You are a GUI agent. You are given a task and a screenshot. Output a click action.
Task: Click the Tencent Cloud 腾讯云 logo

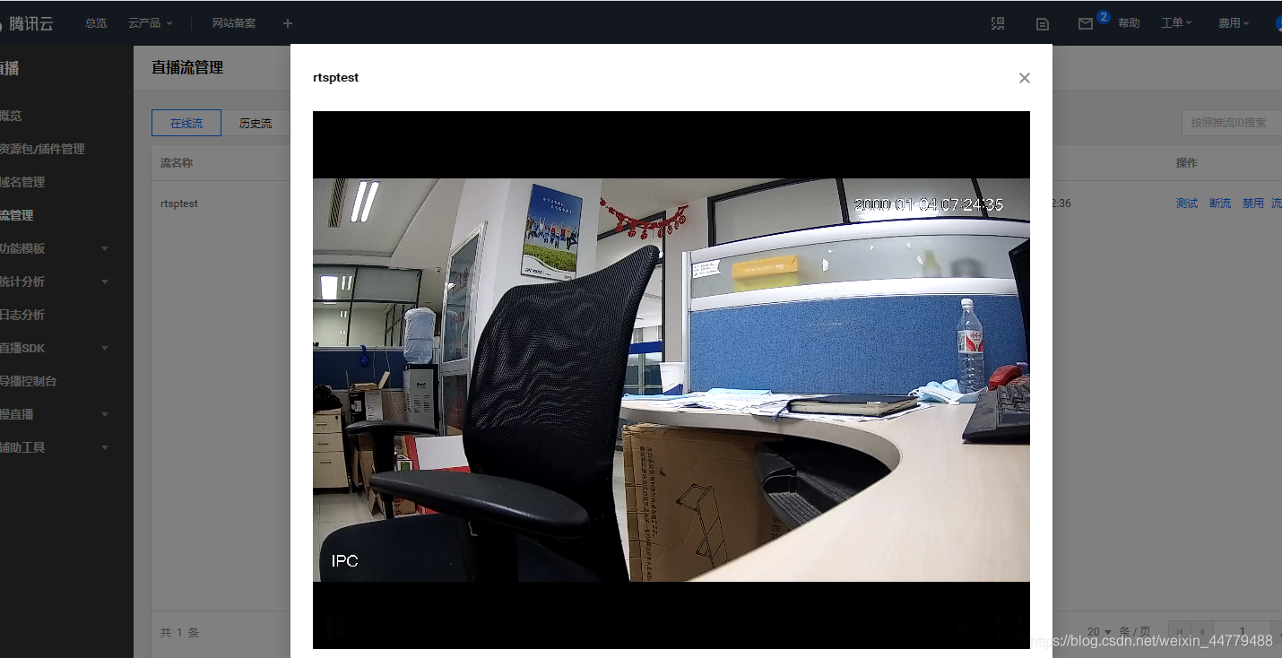26,24
